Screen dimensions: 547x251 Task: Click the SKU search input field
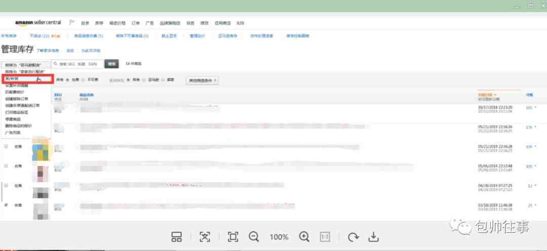[x=78, y=64]
